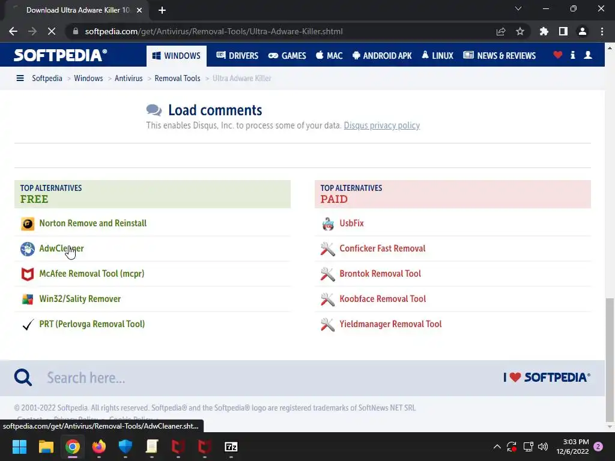Viewport: 615px width, 461px height.
Task: Open Conficker Fast Removal link
Action: [383, 249]
